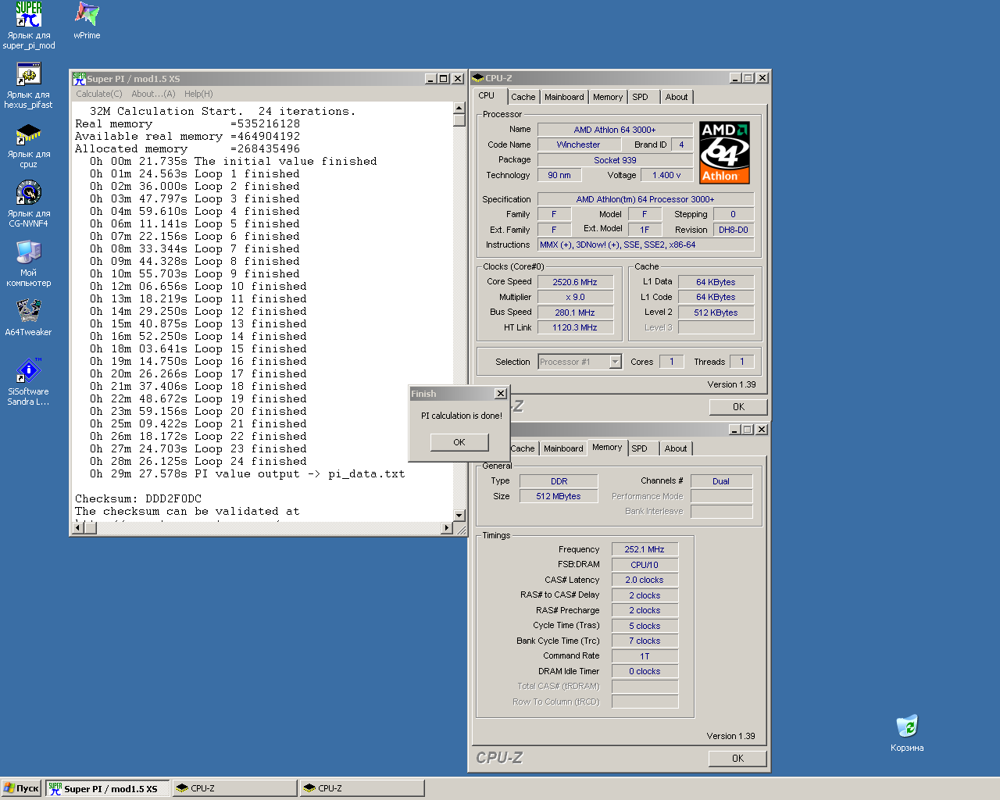Click the Bus Speed 280.1 MHz value
The image size is (1000, 800).
pyautogui.click(x=575, y=312)
